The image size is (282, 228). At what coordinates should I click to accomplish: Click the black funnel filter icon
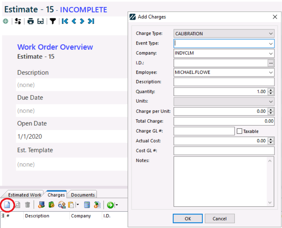pos(53,21)
